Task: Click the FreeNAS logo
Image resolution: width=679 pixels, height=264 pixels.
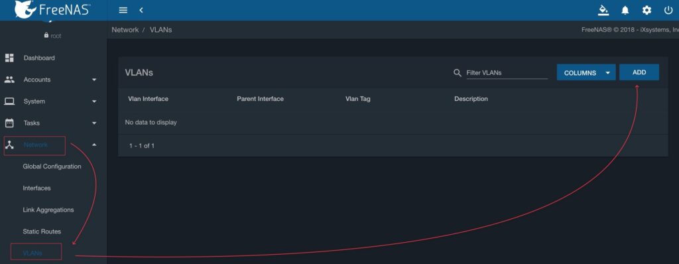Action: pos(52,9)
